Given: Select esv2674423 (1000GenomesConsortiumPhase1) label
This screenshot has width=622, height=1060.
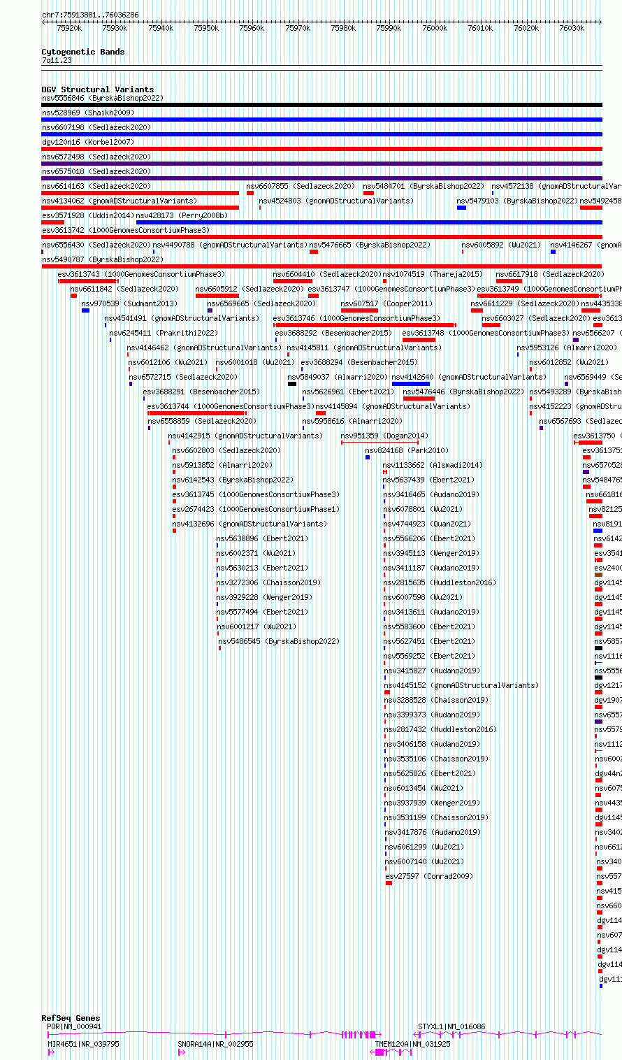Looking at the screenshot, I should coord(256,509).
